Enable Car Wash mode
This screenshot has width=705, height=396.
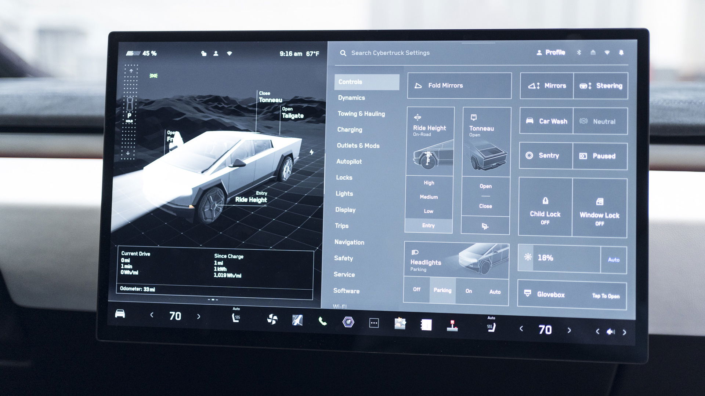pos(546,121)
